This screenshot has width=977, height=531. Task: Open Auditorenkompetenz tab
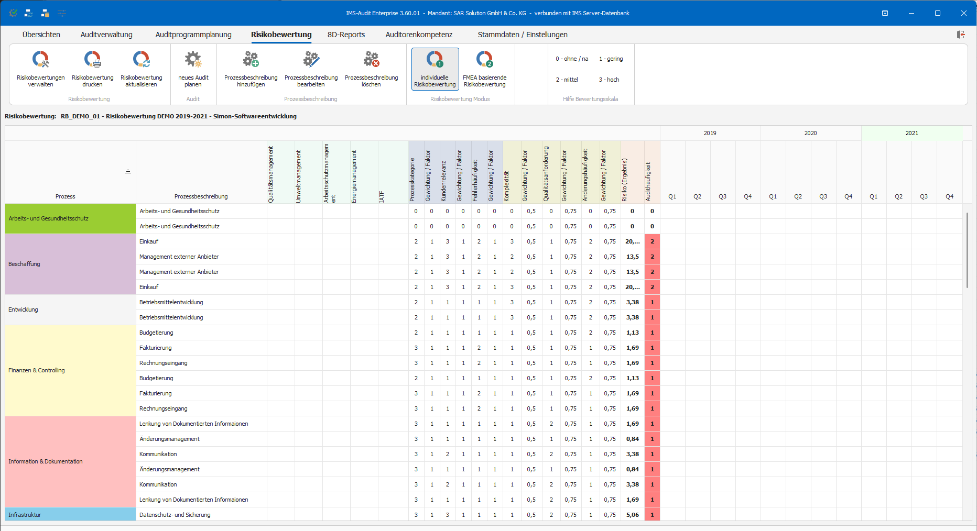pyautogui.click(x=419, y=35)
